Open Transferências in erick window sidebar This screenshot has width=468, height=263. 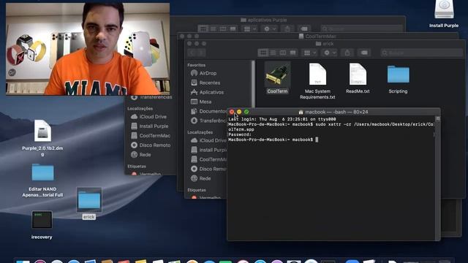(x=209, y=121)
